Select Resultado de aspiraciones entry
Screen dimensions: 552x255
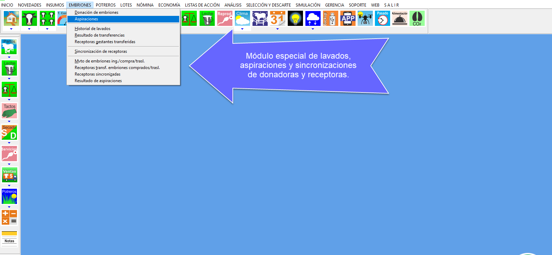click(x=123, y=81)
